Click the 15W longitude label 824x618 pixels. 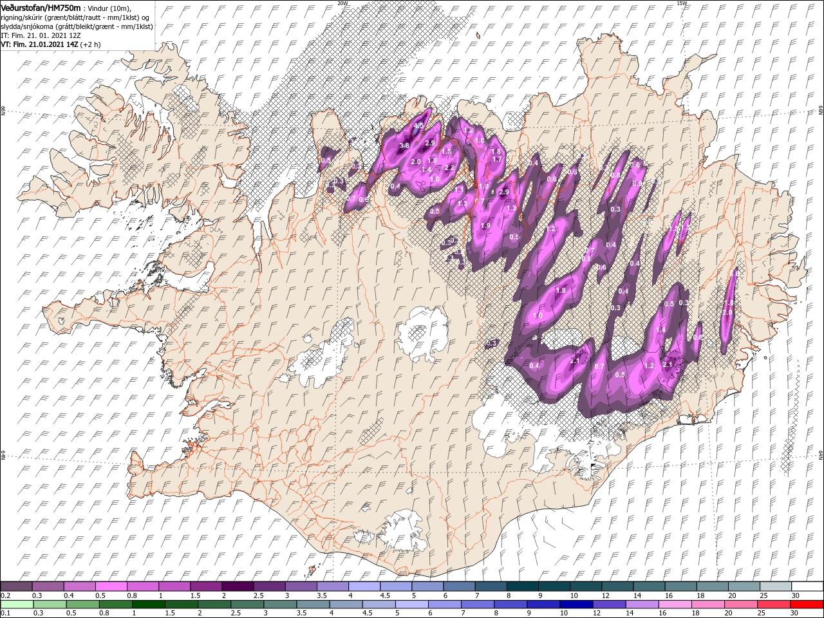(682, 3)
